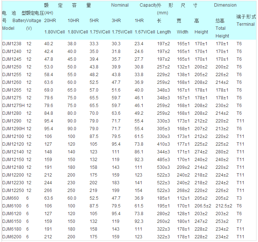Click the DJM1280 model name

12,113
